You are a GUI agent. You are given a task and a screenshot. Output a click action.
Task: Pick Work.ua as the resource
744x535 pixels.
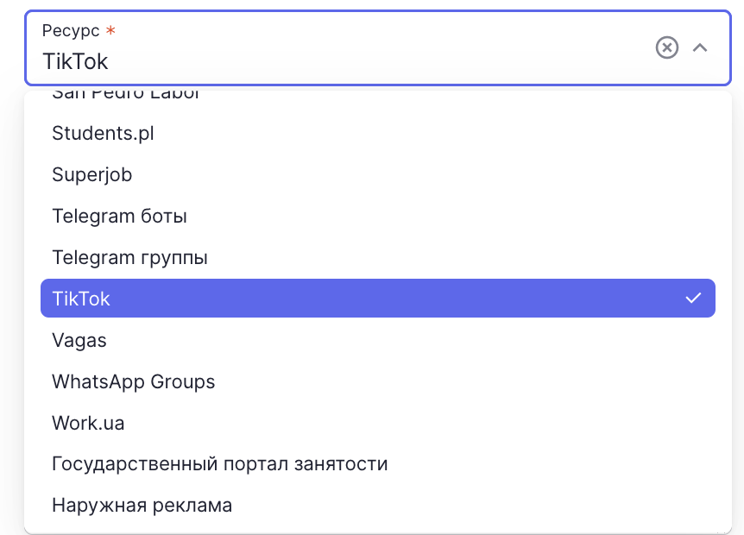point(378,423)
